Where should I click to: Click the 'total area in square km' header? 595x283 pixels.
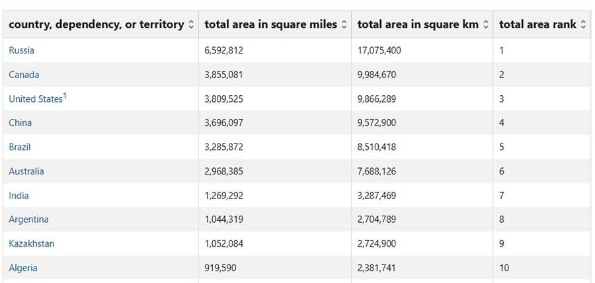[418, 24]
